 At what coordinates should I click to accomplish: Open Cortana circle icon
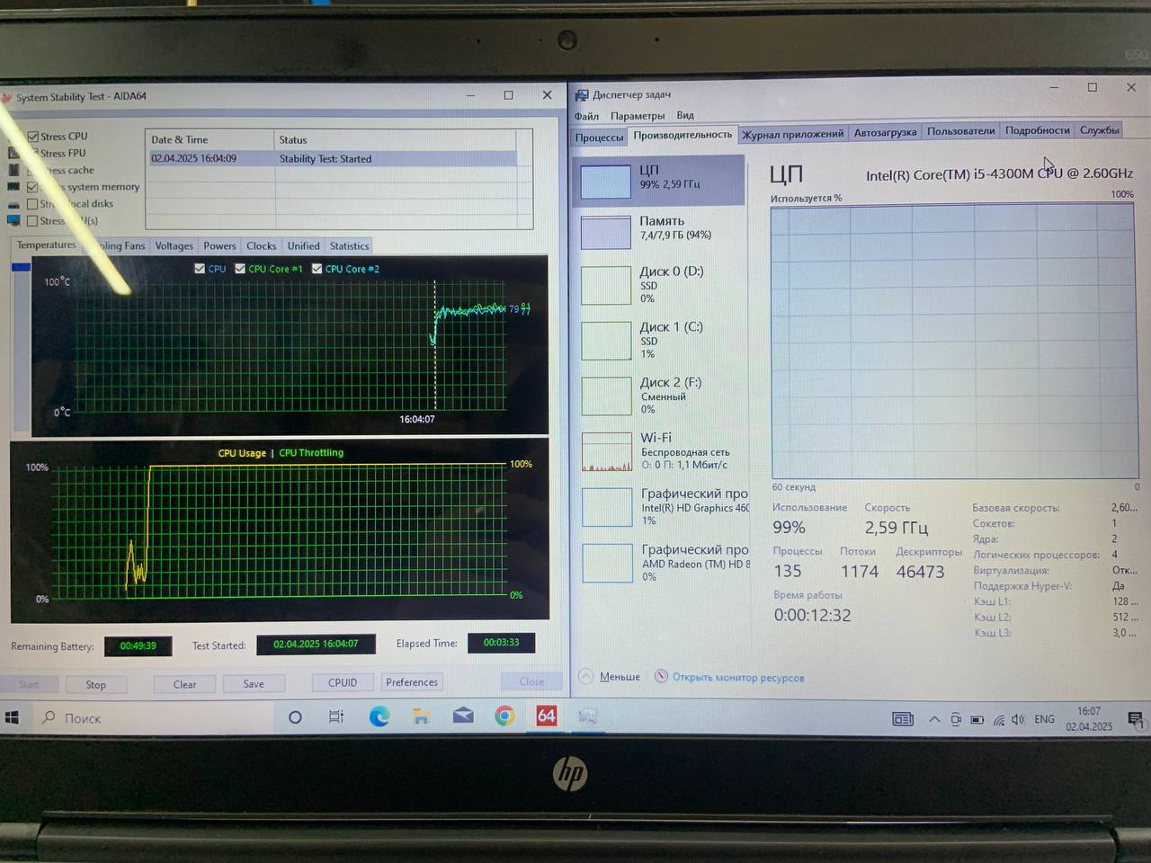pos(295,716)
